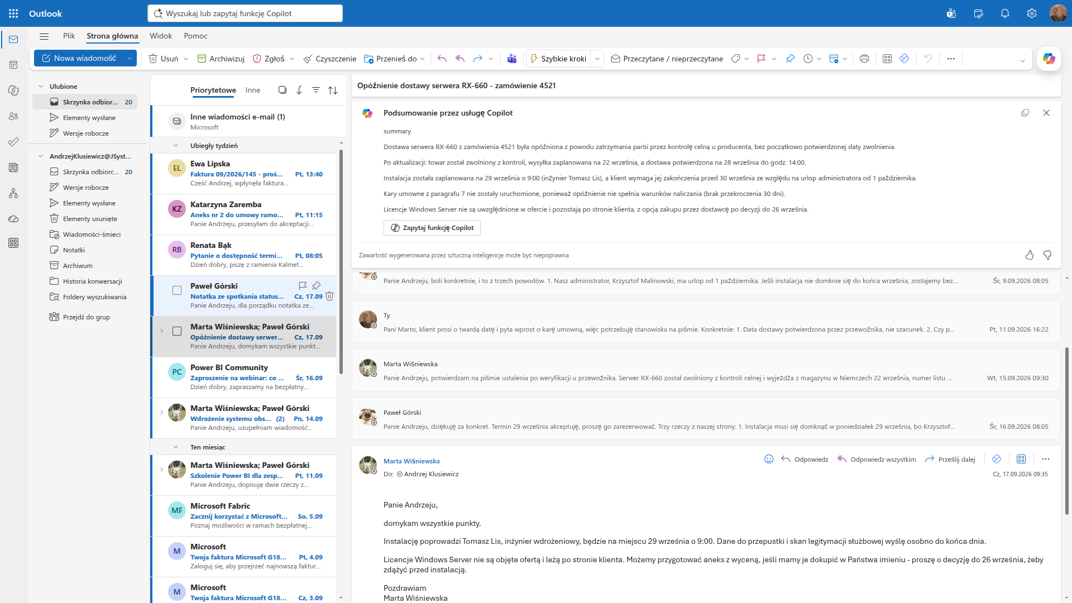Click the Archiwizuj button

pos(221,59)
